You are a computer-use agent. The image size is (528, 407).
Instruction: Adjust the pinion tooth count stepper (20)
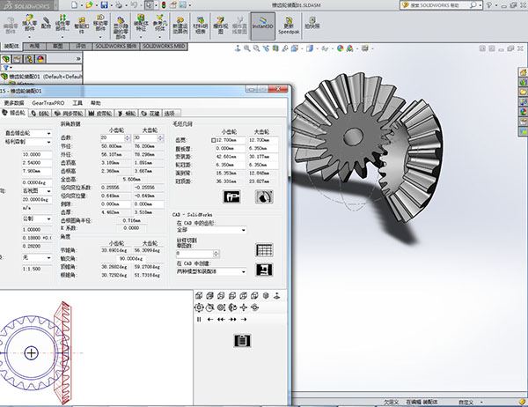pyautogui.click(x=128, y=137)
